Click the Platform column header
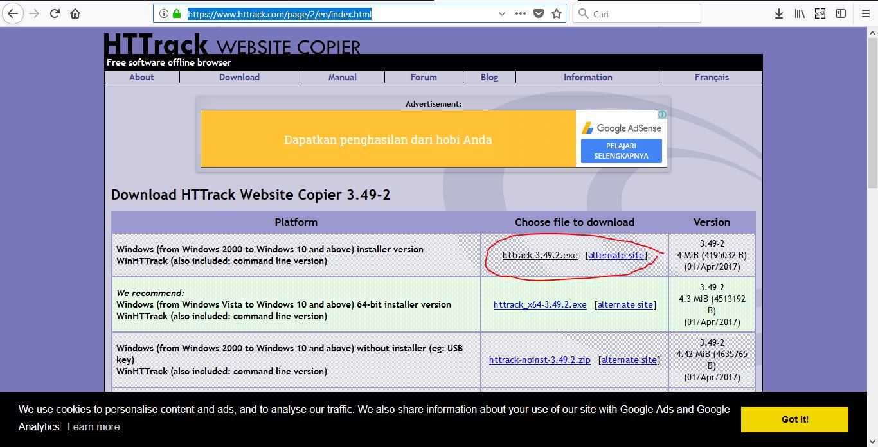Viewport: 878px width, 447px height. (296, 222)
